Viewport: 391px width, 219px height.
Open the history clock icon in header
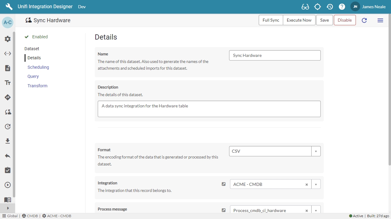(x=330, y=7)
